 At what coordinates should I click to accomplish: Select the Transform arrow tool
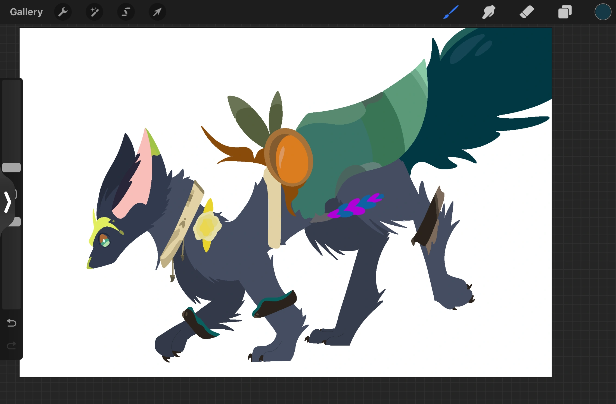tap(157, 12)
